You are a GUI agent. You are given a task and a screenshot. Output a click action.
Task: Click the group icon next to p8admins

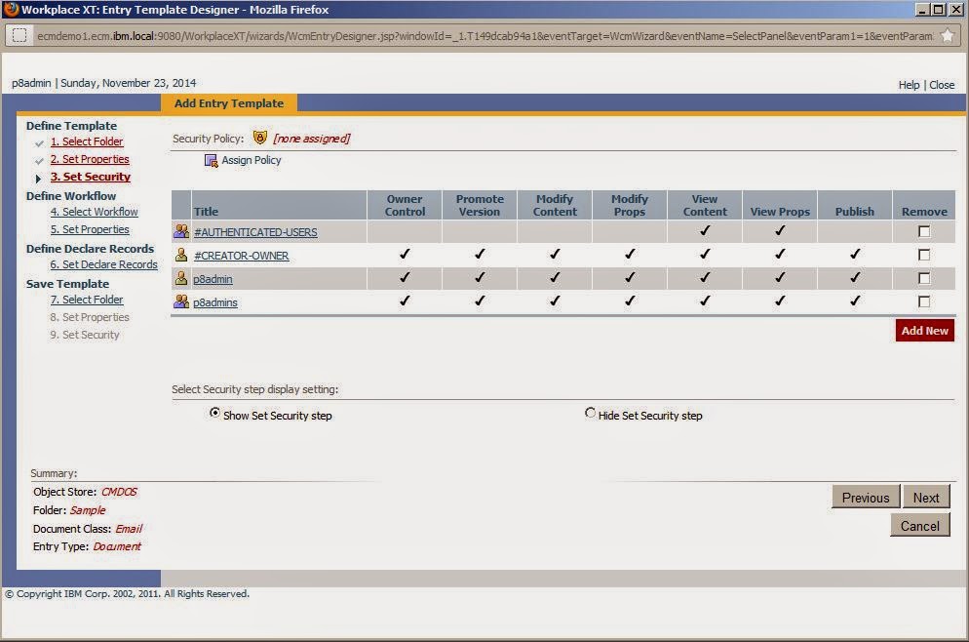pos(180,301)
